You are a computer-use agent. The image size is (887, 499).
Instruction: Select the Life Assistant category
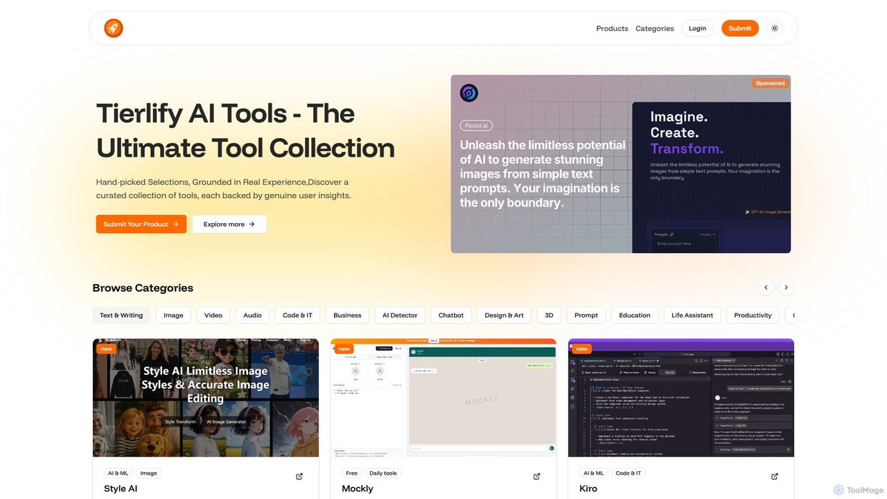(692, 315)
